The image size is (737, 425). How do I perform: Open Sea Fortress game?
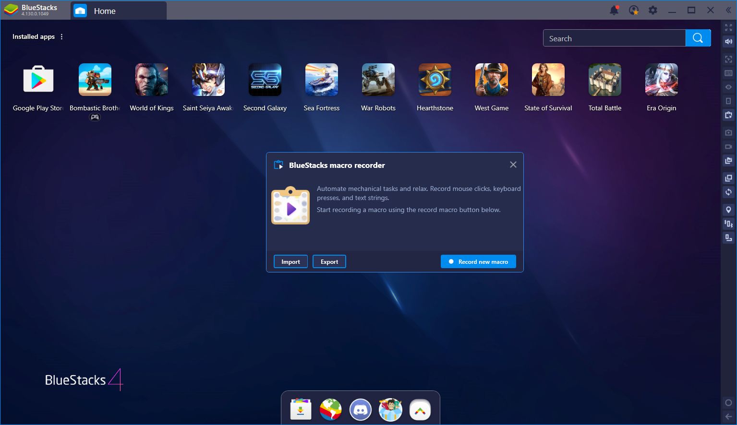point(322,80)
